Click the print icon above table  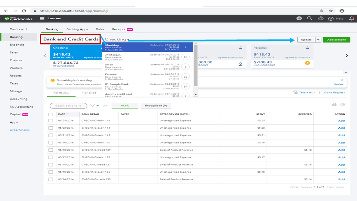tap(334, 105)
